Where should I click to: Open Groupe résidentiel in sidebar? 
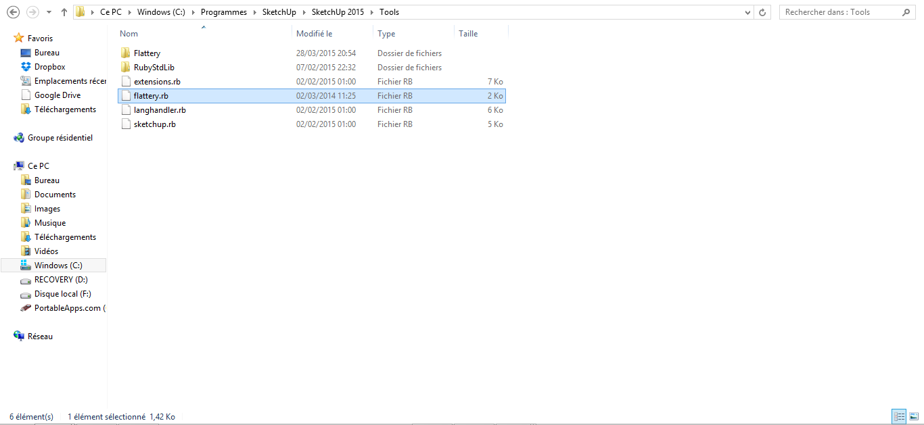click(x=60, y=138)
